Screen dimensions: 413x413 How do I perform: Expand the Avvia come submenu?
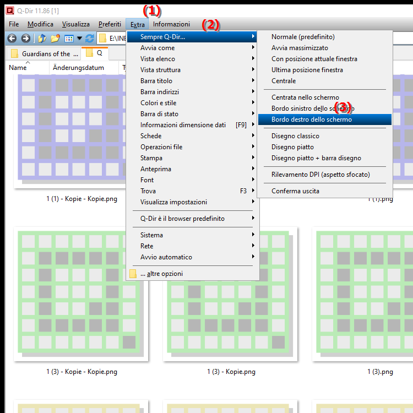(192, 48)
